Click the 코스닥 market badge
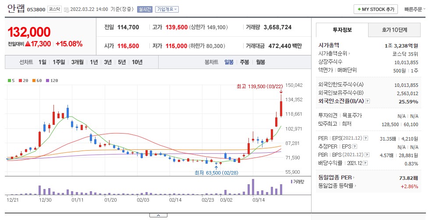Screen dimensions: 429x220 pos(54,9)
